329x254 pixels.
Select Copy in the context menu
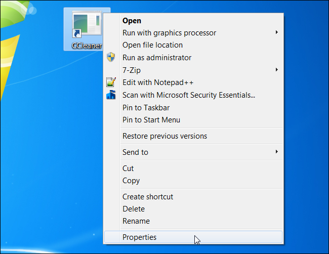click(x=131, y=180)
